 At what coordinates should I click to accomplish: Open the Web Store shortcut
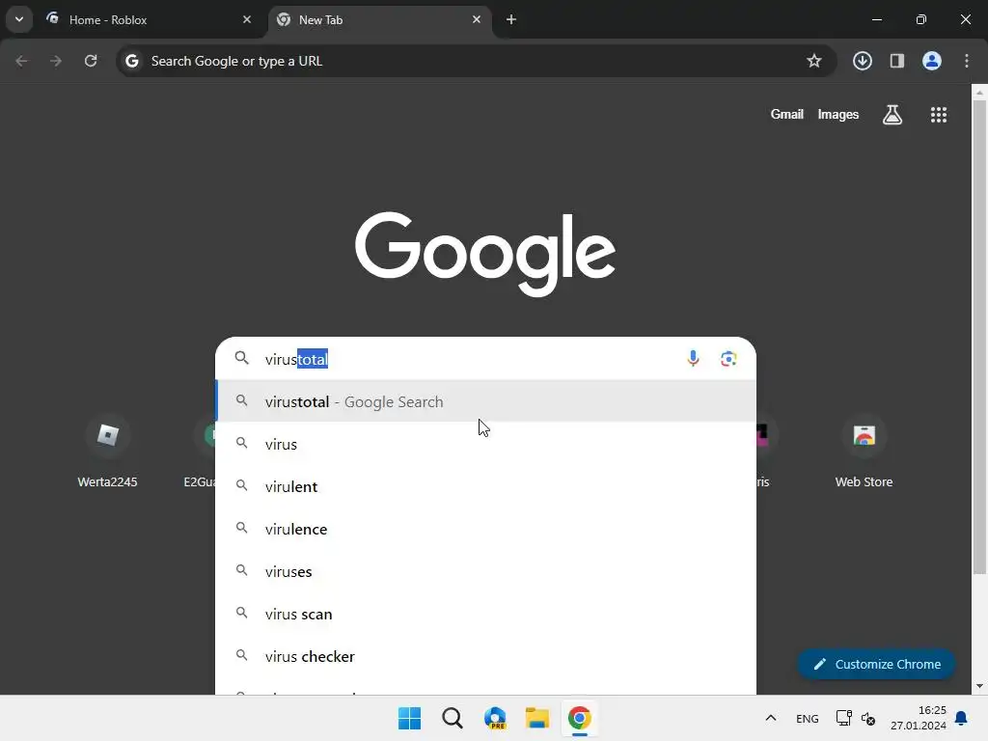pyautogui.click(x=864, y=452)
